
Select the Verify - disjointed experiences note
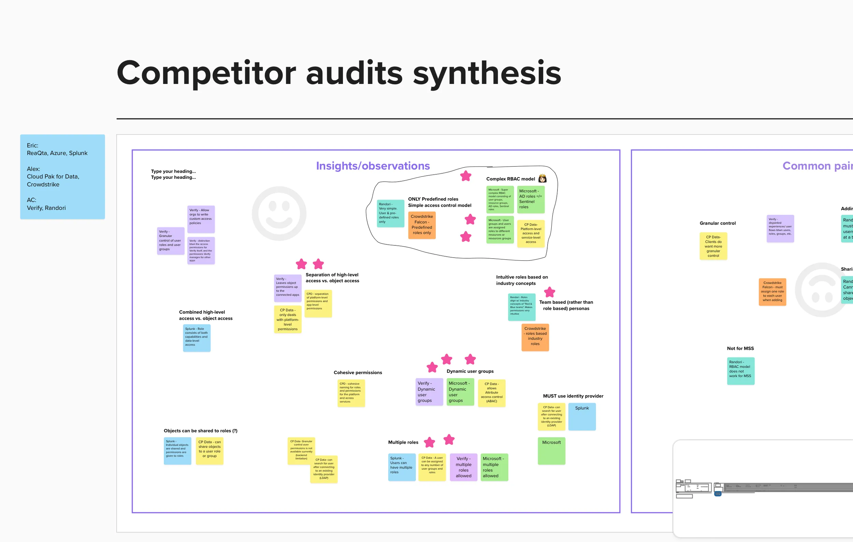(780, 229)
